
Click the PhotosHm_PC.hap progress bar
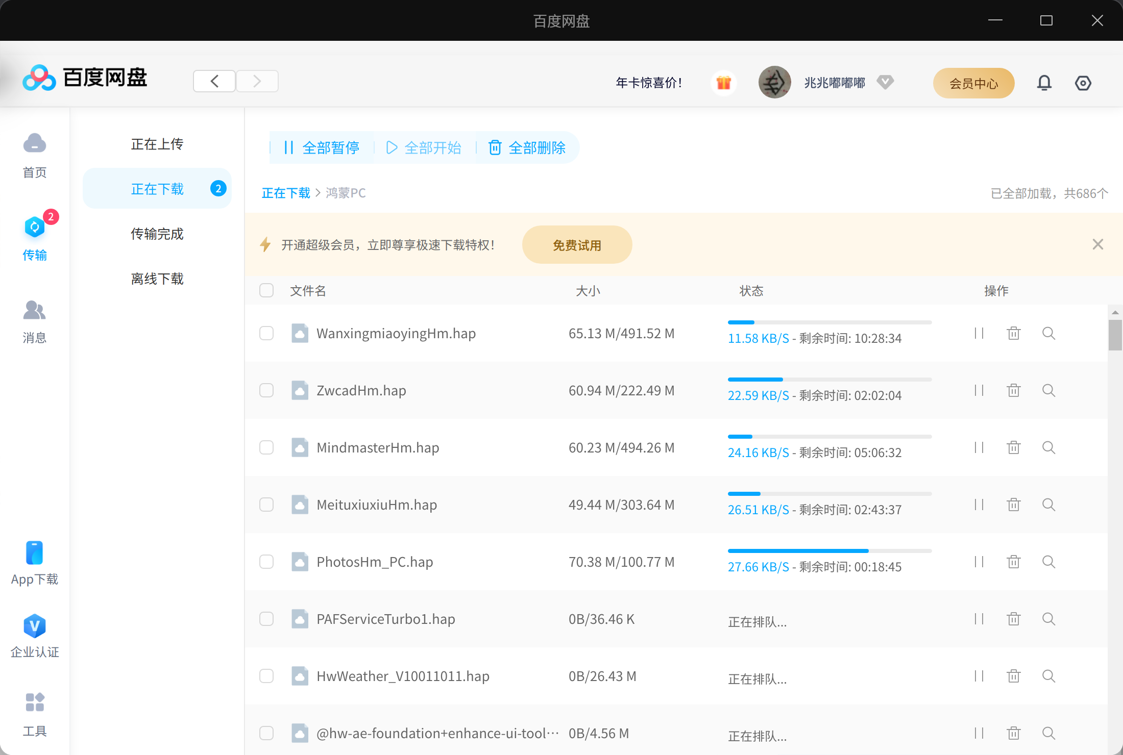829,551
